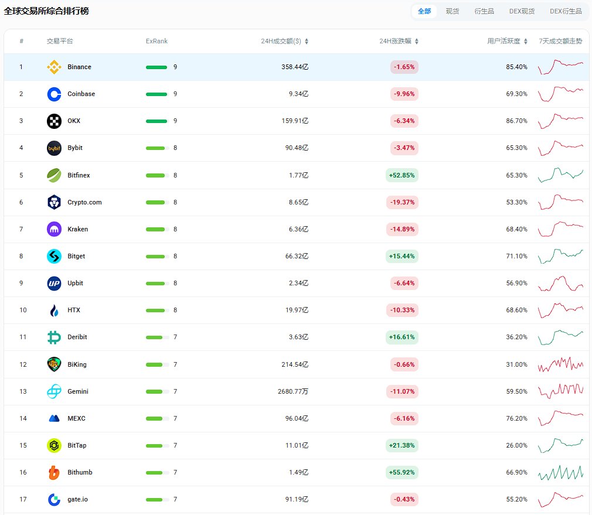The image size is (592, 515).
Task: Click Bitfinex +52.85% change badge
Action: [x=402, y=175]
